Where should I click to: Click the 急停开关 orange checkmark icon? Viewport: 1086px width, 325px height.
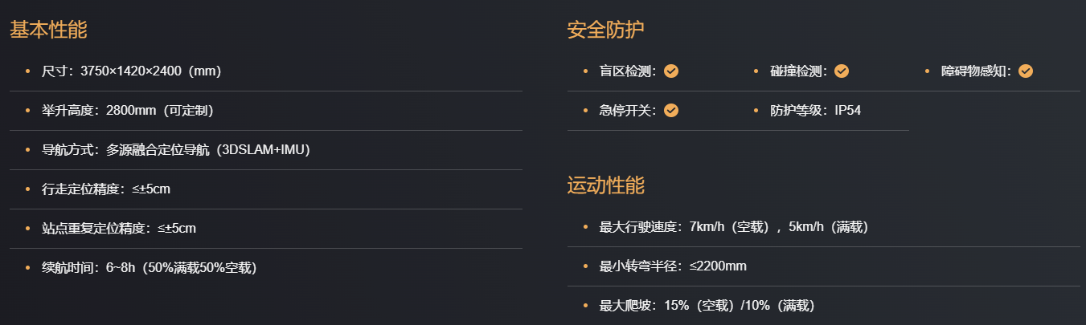coord(671,111)
